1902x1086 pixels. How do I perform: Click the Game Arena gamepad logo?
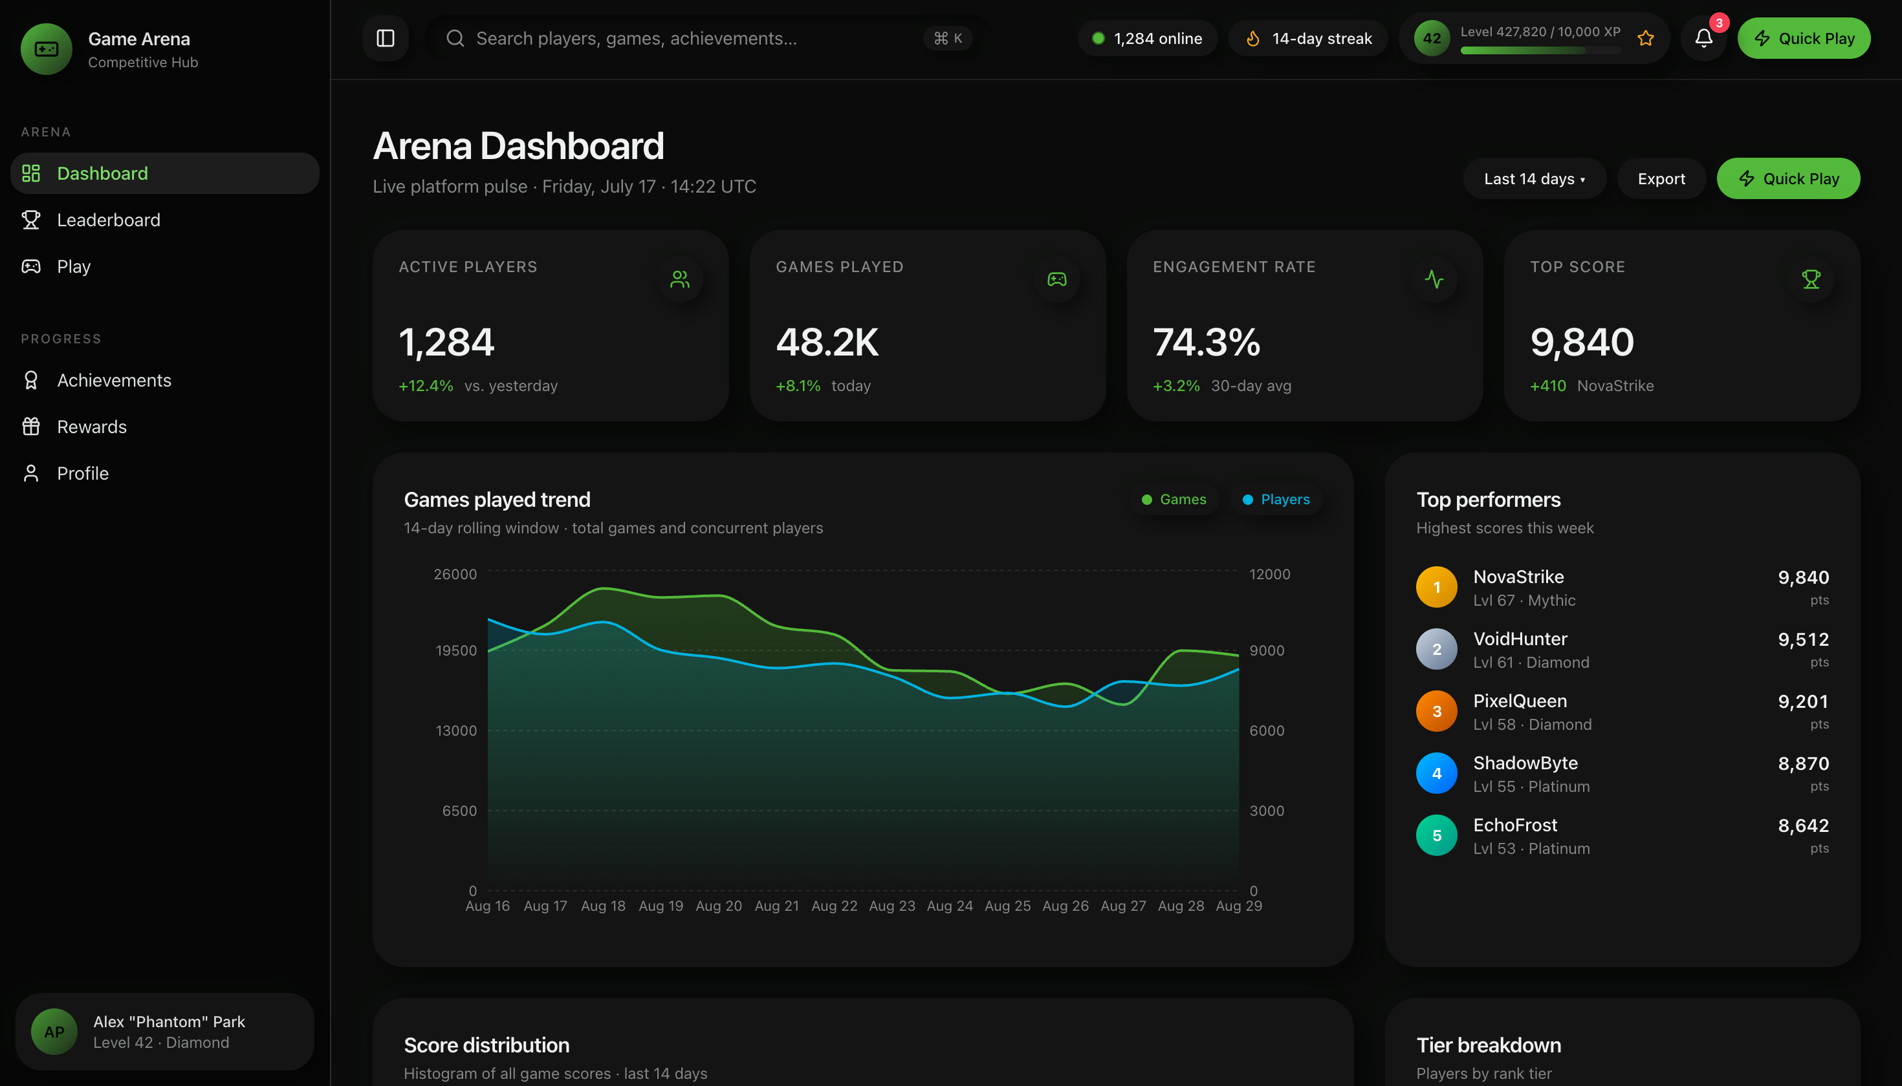point(47,49)
